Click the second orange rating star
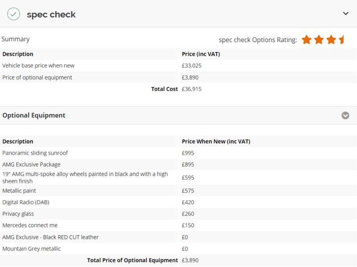Screen dimensions: 357x267 319,40
